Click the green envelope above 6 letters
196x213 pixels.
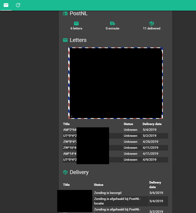[76, 23]
